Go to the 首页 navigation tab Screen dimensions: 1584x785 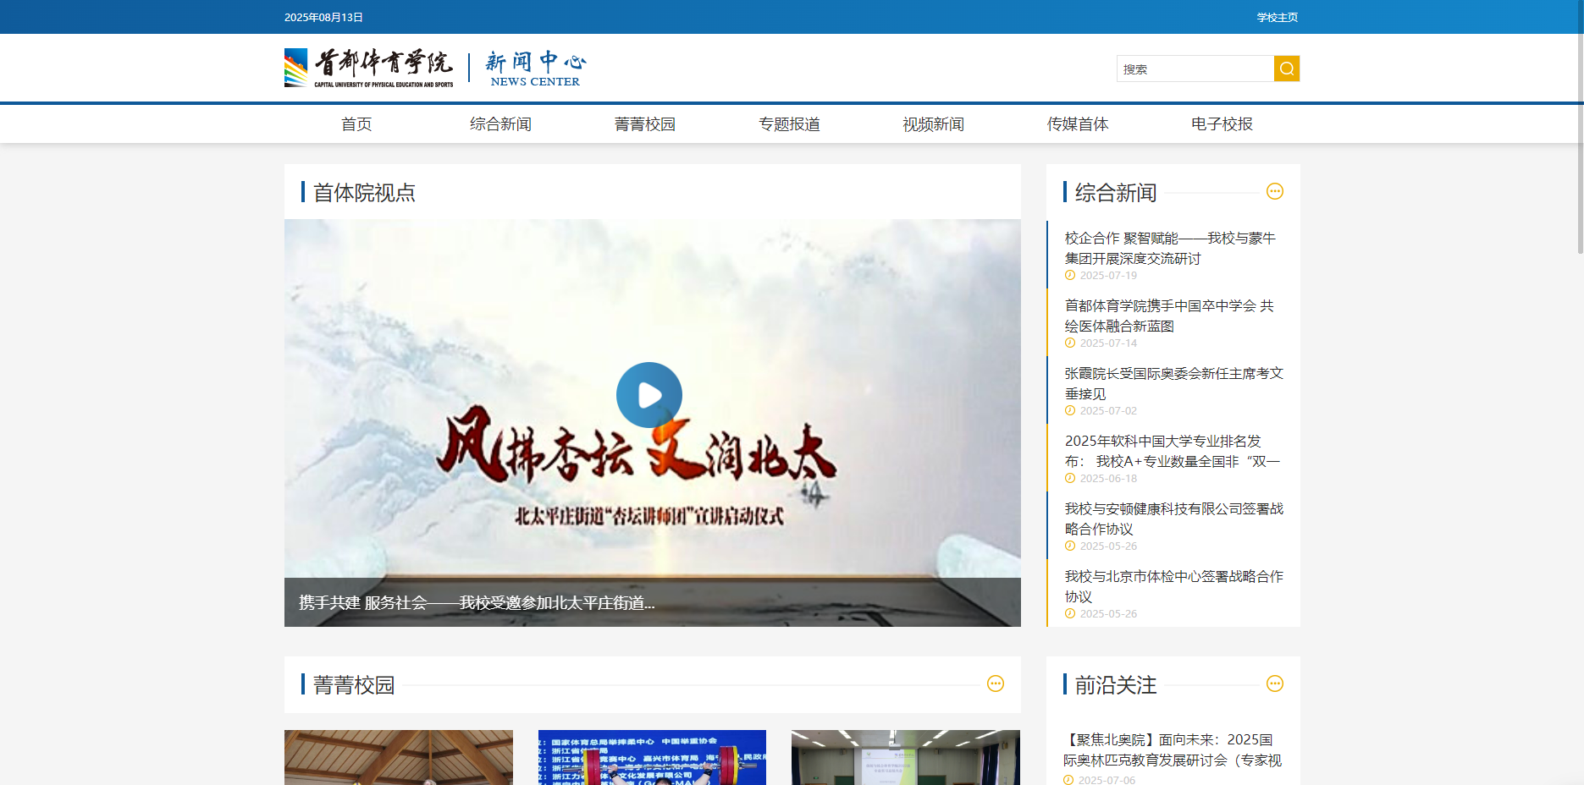pos(356,124)
